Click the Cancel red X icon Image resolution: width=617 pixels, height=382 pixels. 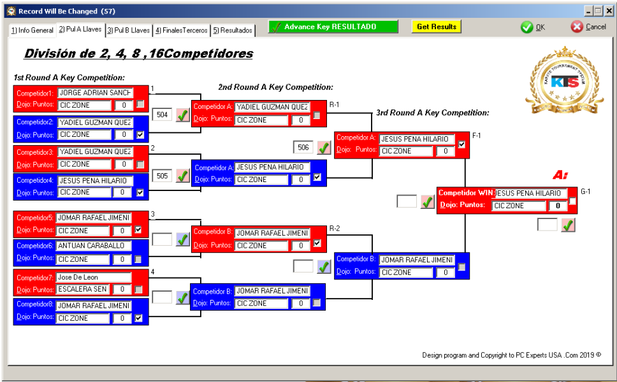pos(577,27)
